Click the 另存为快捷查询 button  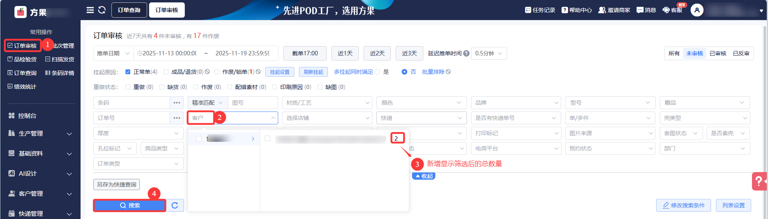coord(117,185)
